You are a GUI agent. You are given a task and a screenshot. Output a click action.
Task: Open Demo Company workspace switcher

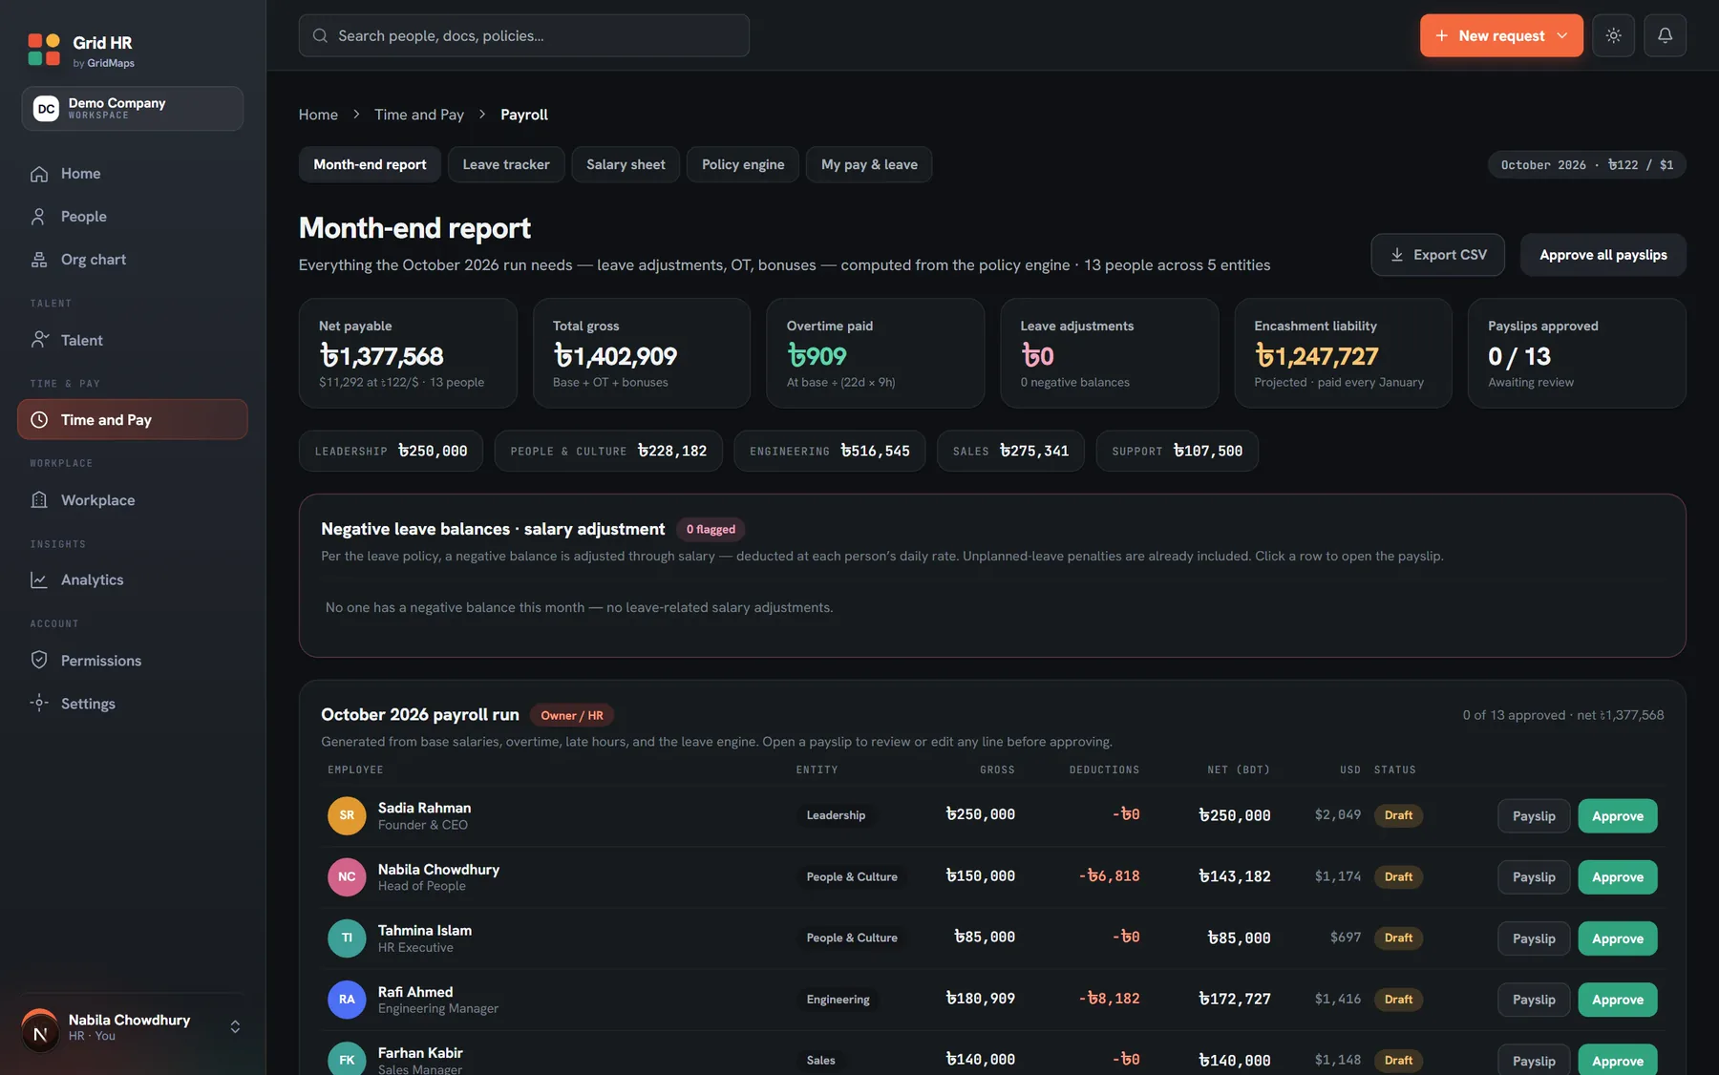[133, 109]
